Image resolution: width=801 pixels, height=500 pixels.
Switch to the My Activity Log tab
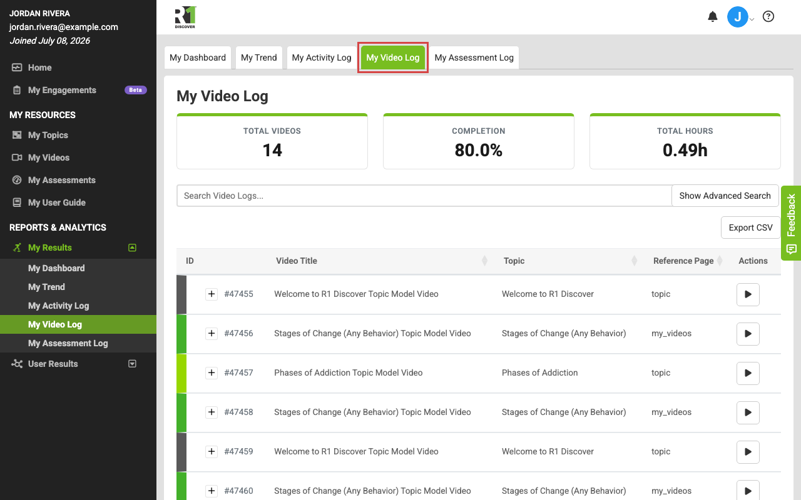pyautogui.click(x=322, y=57)
